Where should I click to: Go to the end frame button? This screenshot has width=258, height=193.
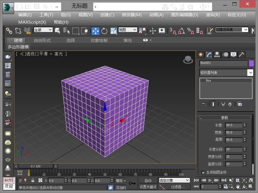224,180
